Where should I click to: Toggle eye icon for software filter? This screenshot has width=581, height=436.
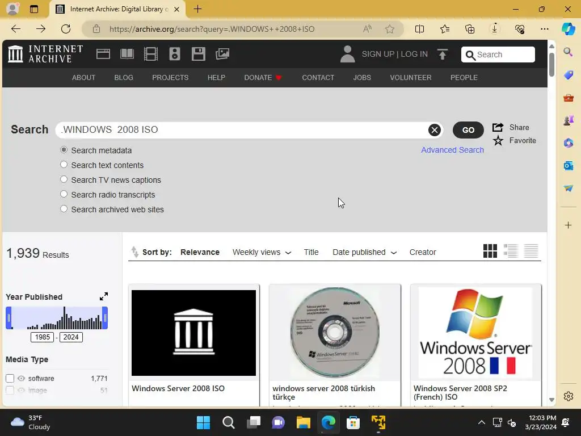coord(21,378)
